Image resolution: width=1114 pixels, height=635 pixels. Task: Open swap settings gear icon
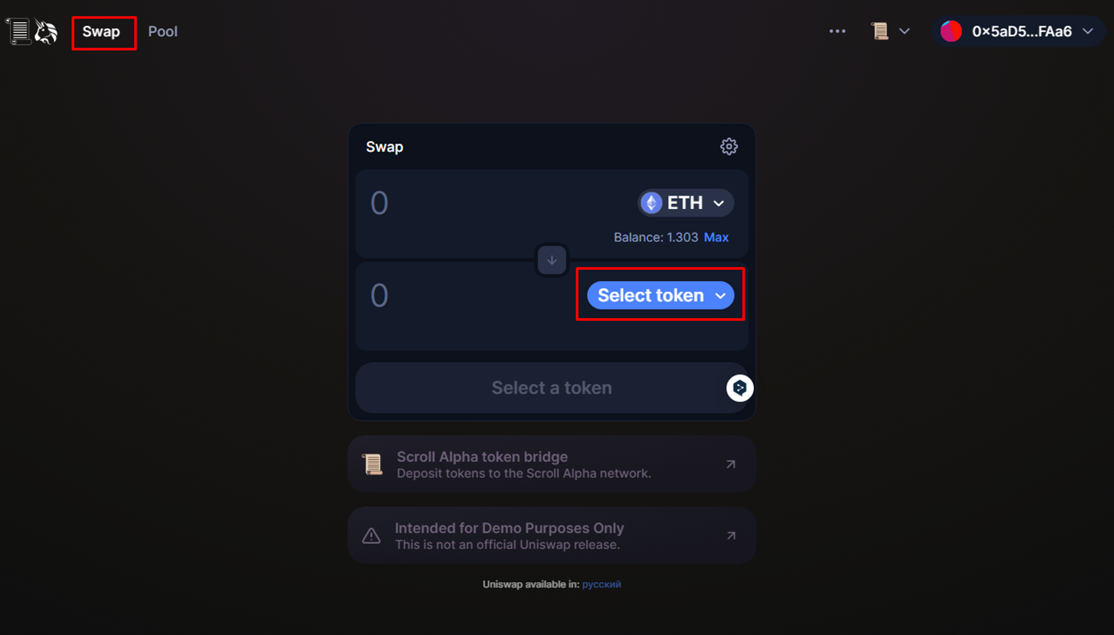click(729, 147)
